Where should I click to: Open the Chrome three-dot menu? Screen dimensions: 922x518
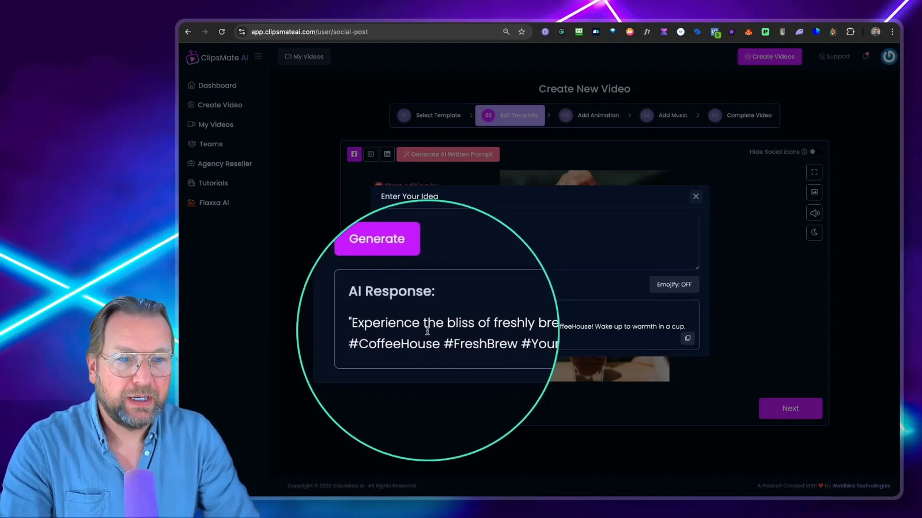tap(892, 32)
